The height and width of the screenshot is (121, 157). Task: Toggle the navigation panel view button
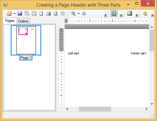(114, 13)
